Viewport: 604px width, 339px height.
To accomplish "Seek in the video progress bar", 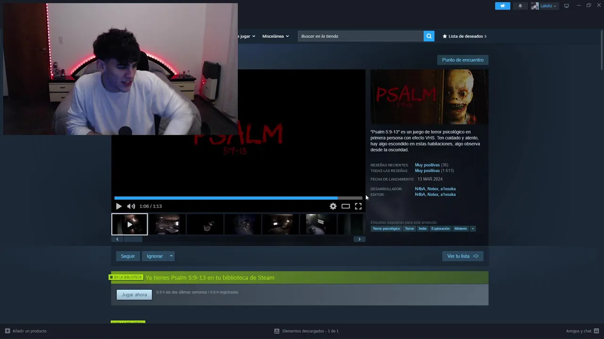I will pyautogui.click(x=238, y=198).
